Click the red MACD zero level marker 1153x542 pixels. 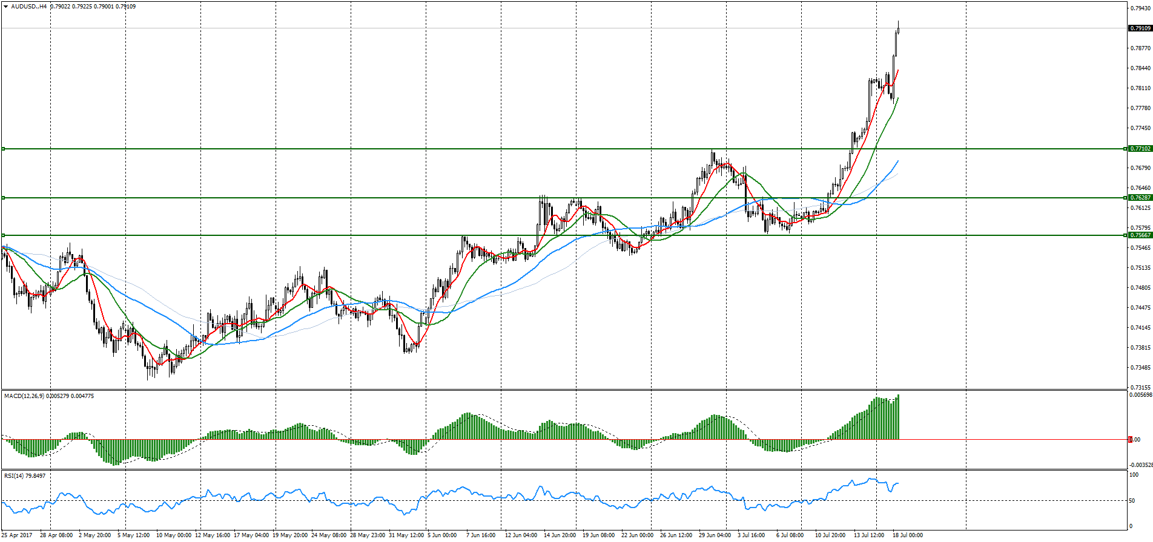tap(1130, 440)
